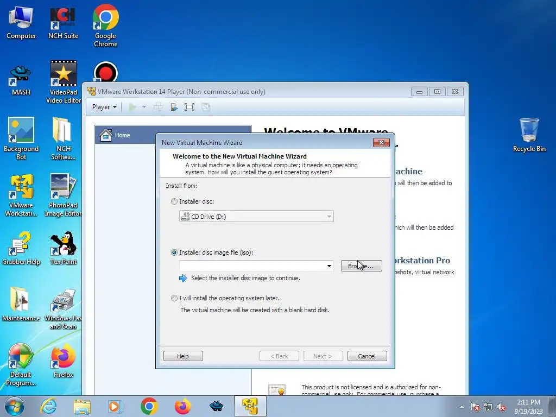556x417 pixels.
Task: Click the VMware toolbar icon left of full screen
Action: tap(174, 107)
